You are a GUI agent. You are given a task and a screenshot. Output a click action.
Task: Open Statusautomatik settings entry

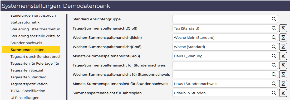pos(25,22)
